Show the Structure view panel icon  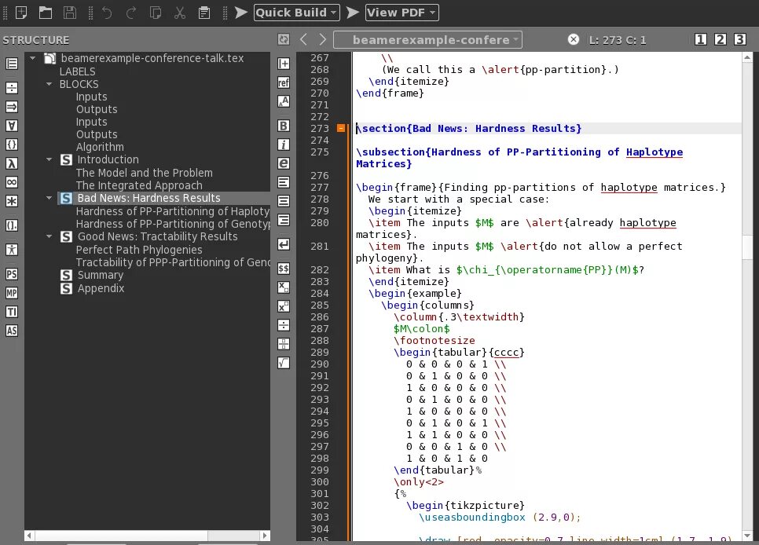tap(12, 64)
